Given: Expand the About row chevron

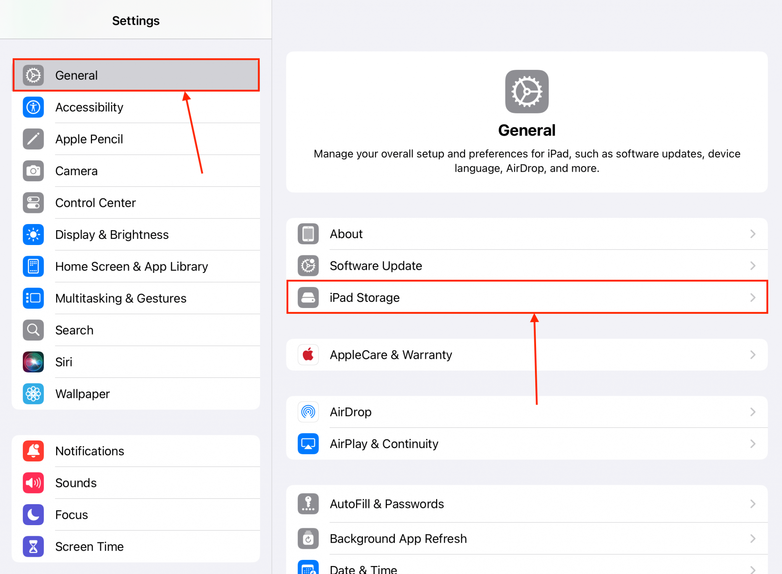Looking at the screenshot, I should (x=753, y=234).
